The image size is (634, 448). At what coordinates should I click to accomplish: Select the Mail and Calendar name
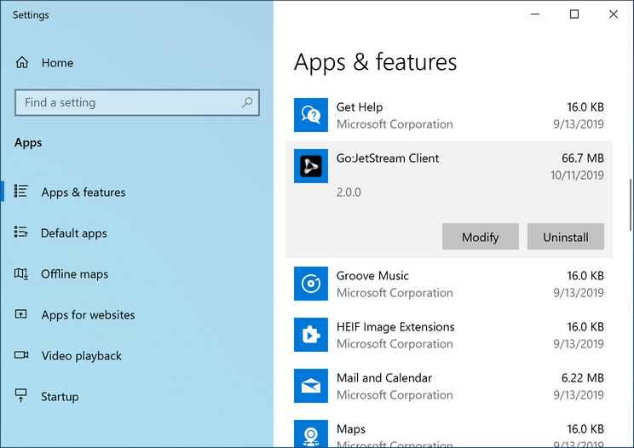(x=384, y=377)
